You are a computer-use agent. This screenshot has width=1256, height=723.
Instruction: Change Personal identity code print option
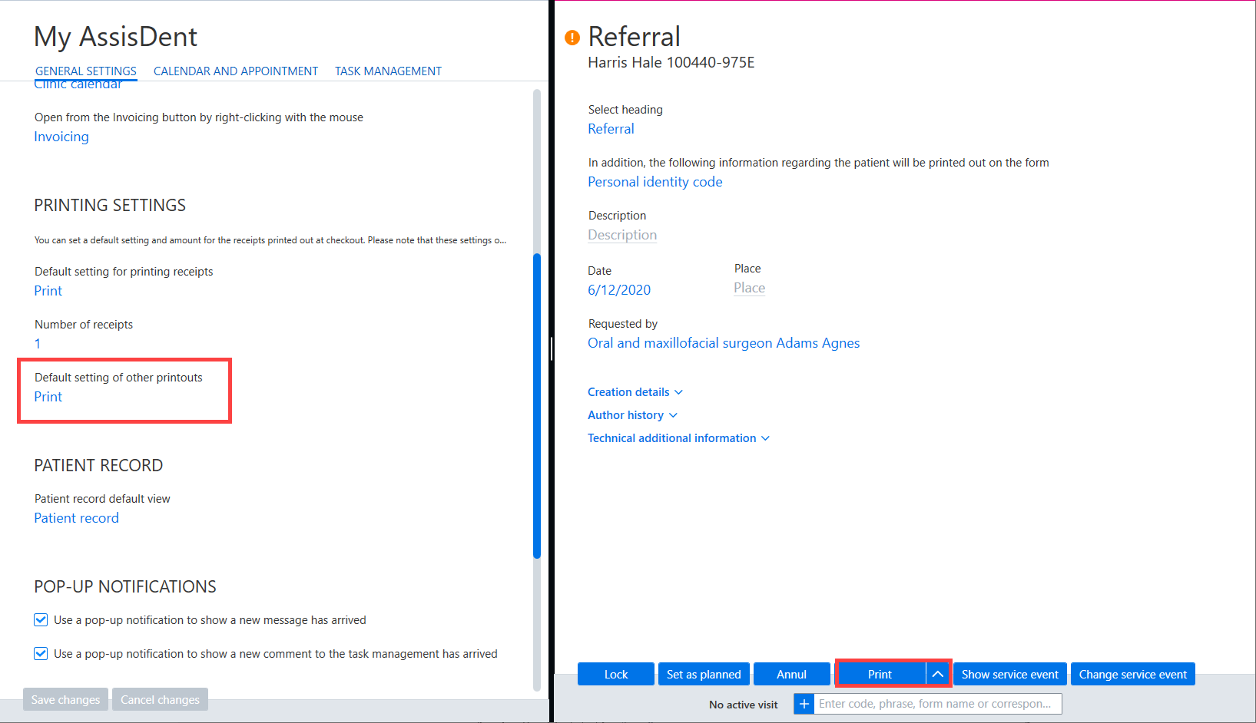[655, 182]
